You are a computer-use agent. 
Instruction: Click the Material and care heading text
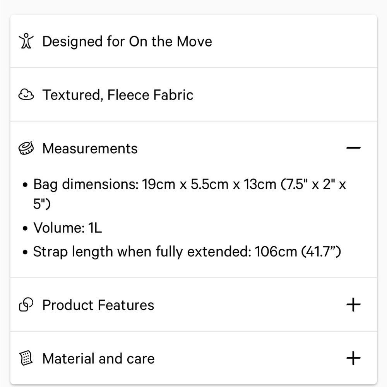[98, 358]
